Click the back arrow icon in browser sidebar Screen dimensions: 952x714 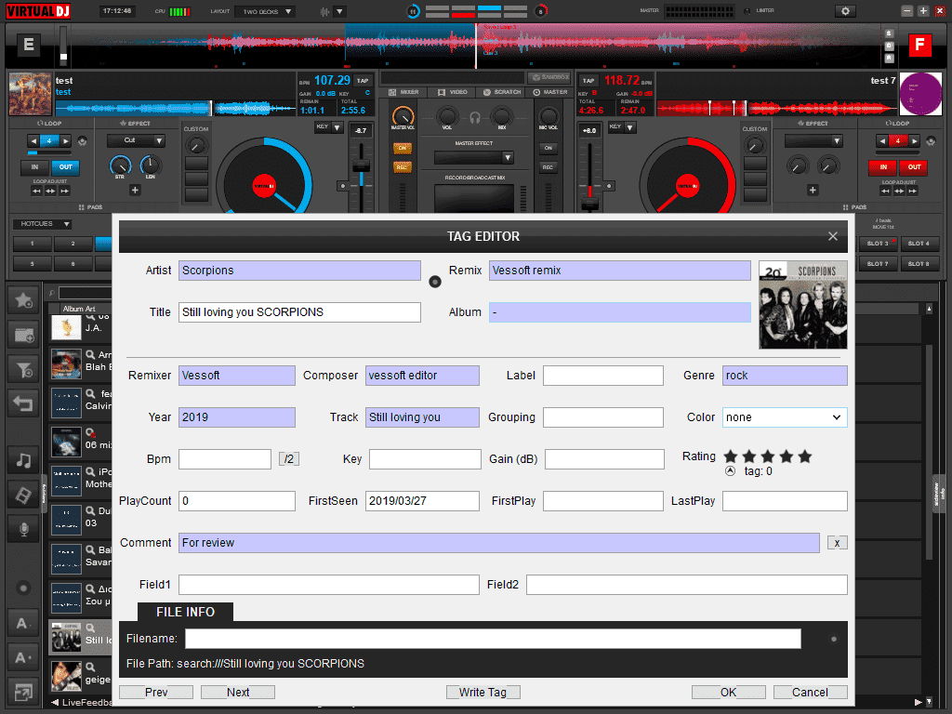[23, 403]
